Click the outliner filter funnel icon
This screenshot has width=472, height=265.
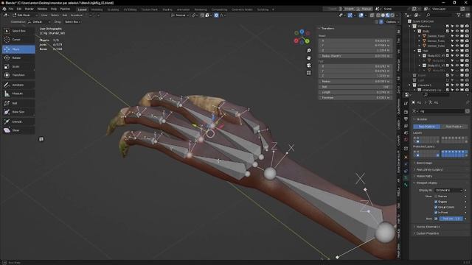459,15
